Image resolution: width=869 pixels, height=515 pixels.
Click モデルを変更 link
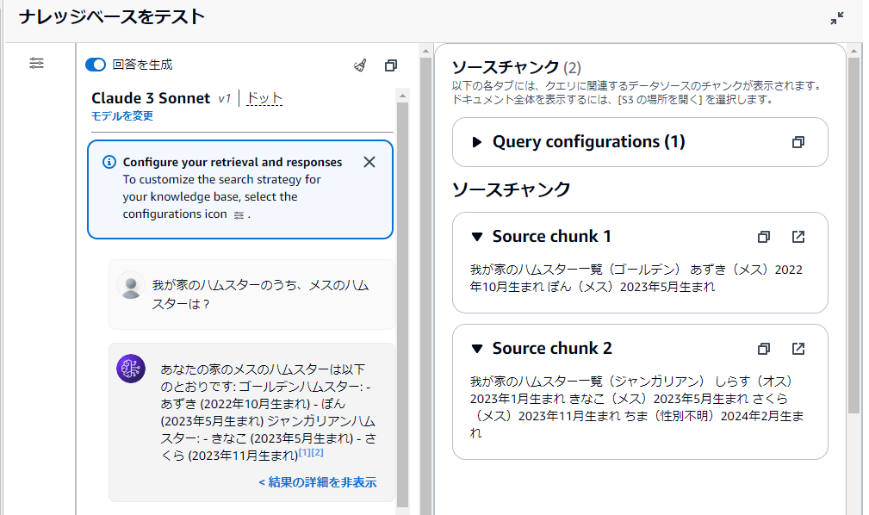point(122,116)
